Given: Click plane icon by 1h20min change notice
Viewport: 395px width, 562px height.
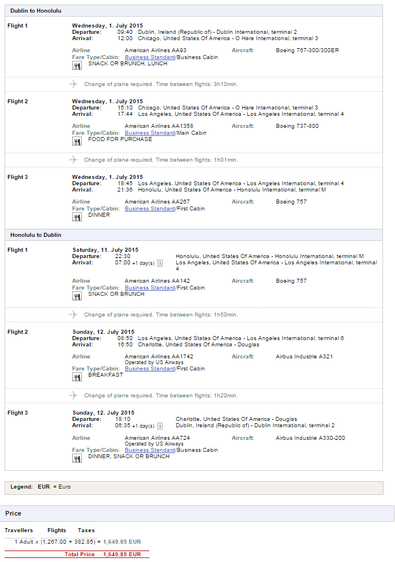Looking at the screenshot, I should (73, 395).
